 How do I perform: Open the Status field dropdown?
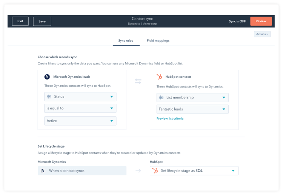point(80,97)
